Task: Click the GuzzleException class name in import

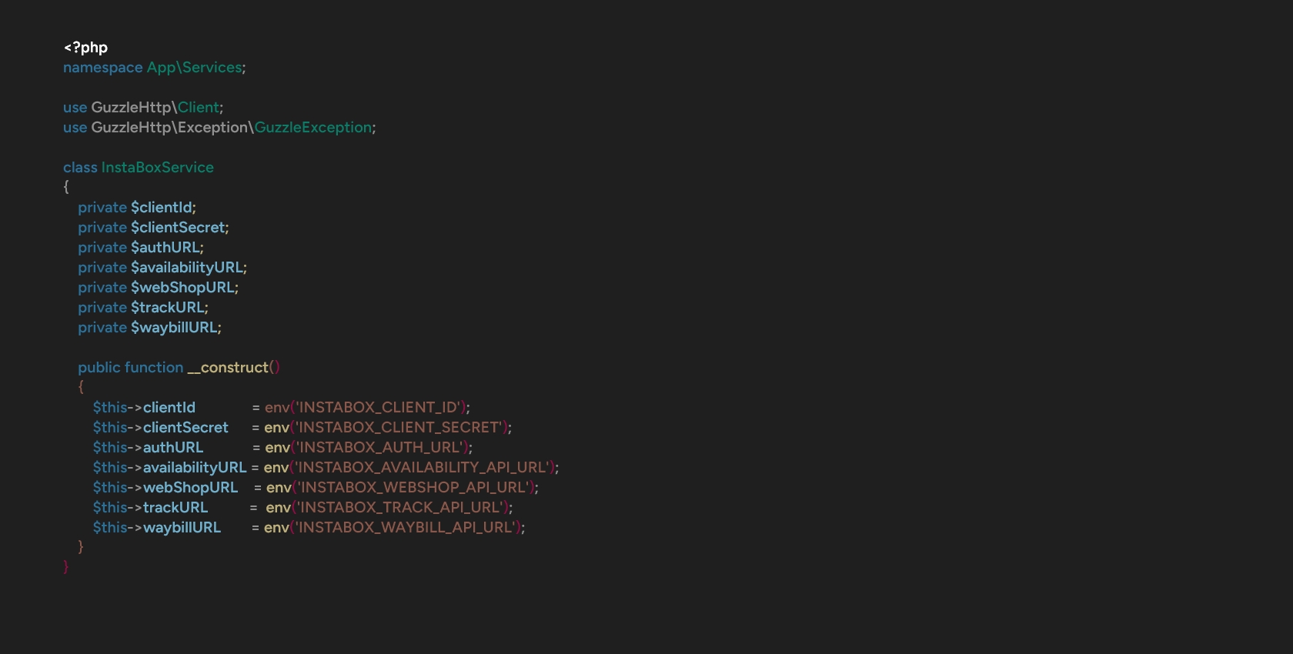Action: [x=313, y=128]
